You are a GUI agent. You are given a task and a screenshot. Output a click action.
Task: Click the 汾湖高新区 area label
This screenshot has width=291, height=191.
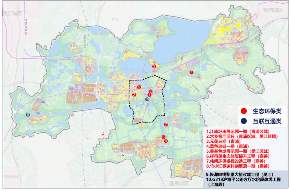point(101,92)
